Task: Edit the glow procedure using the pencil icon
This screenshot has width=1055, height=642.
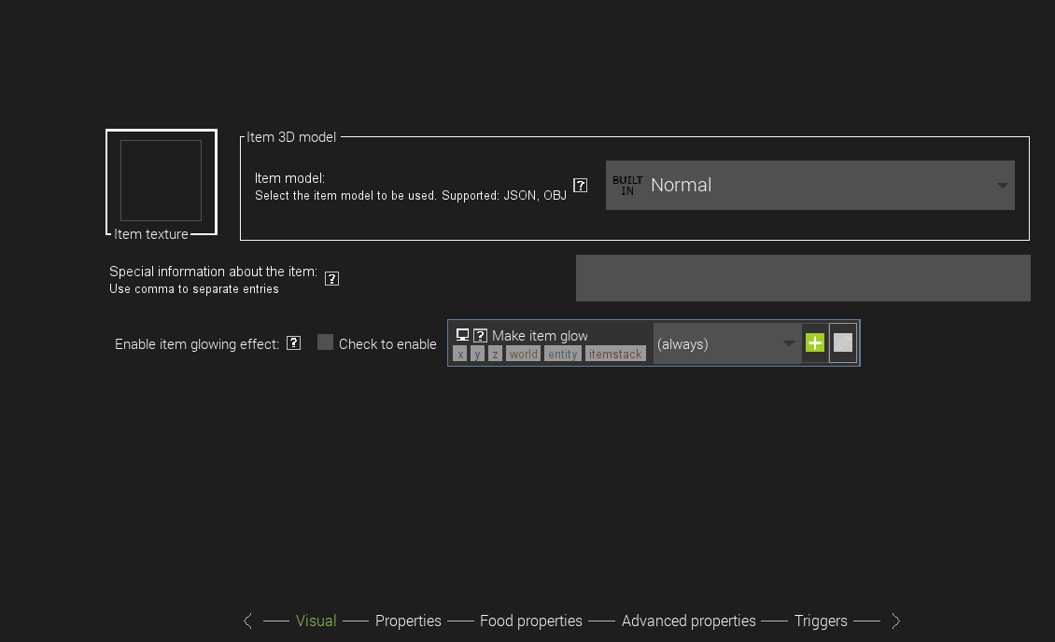Action: tap(842, 342)
